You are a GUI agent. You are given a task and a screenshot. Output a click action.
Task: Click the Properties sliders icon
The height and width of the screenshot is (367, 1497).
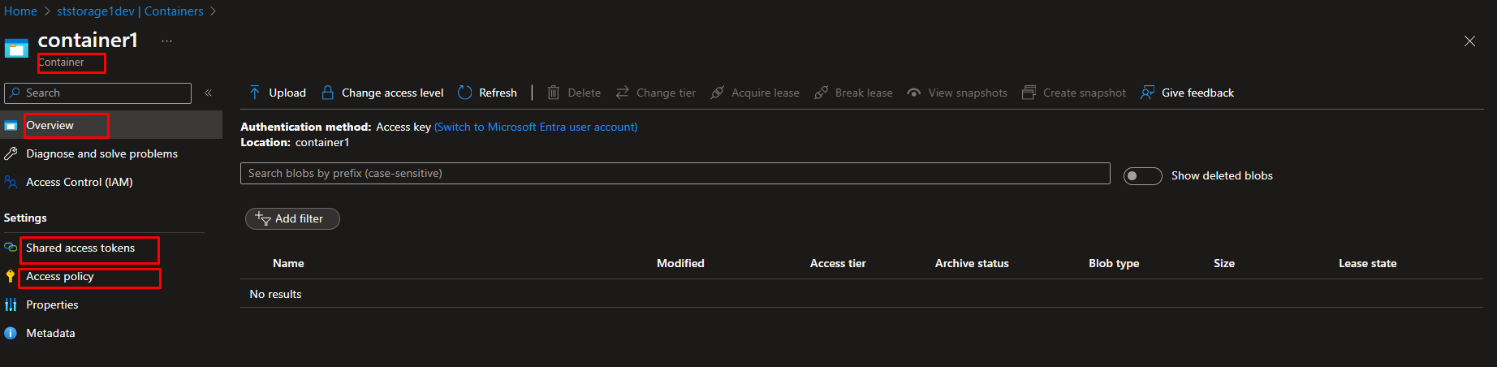(x=11, y=305)
